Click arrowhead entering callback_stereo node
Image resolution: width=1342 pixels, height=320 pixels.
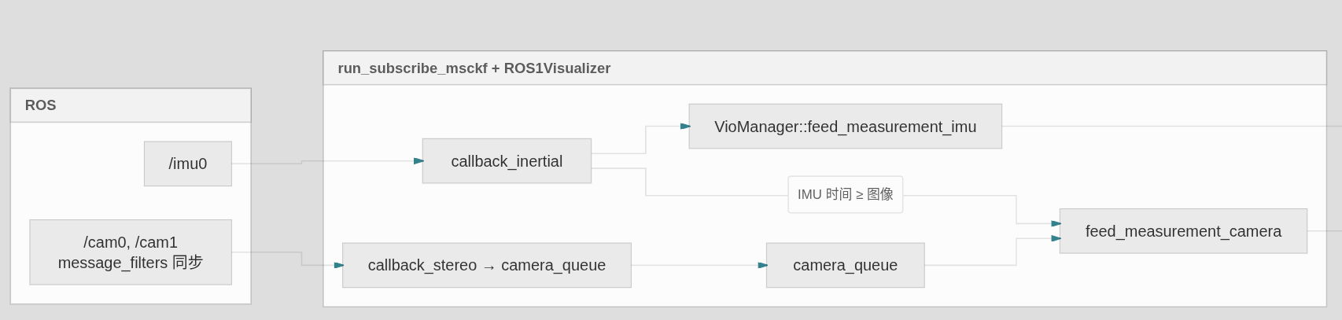click(339, 265)
